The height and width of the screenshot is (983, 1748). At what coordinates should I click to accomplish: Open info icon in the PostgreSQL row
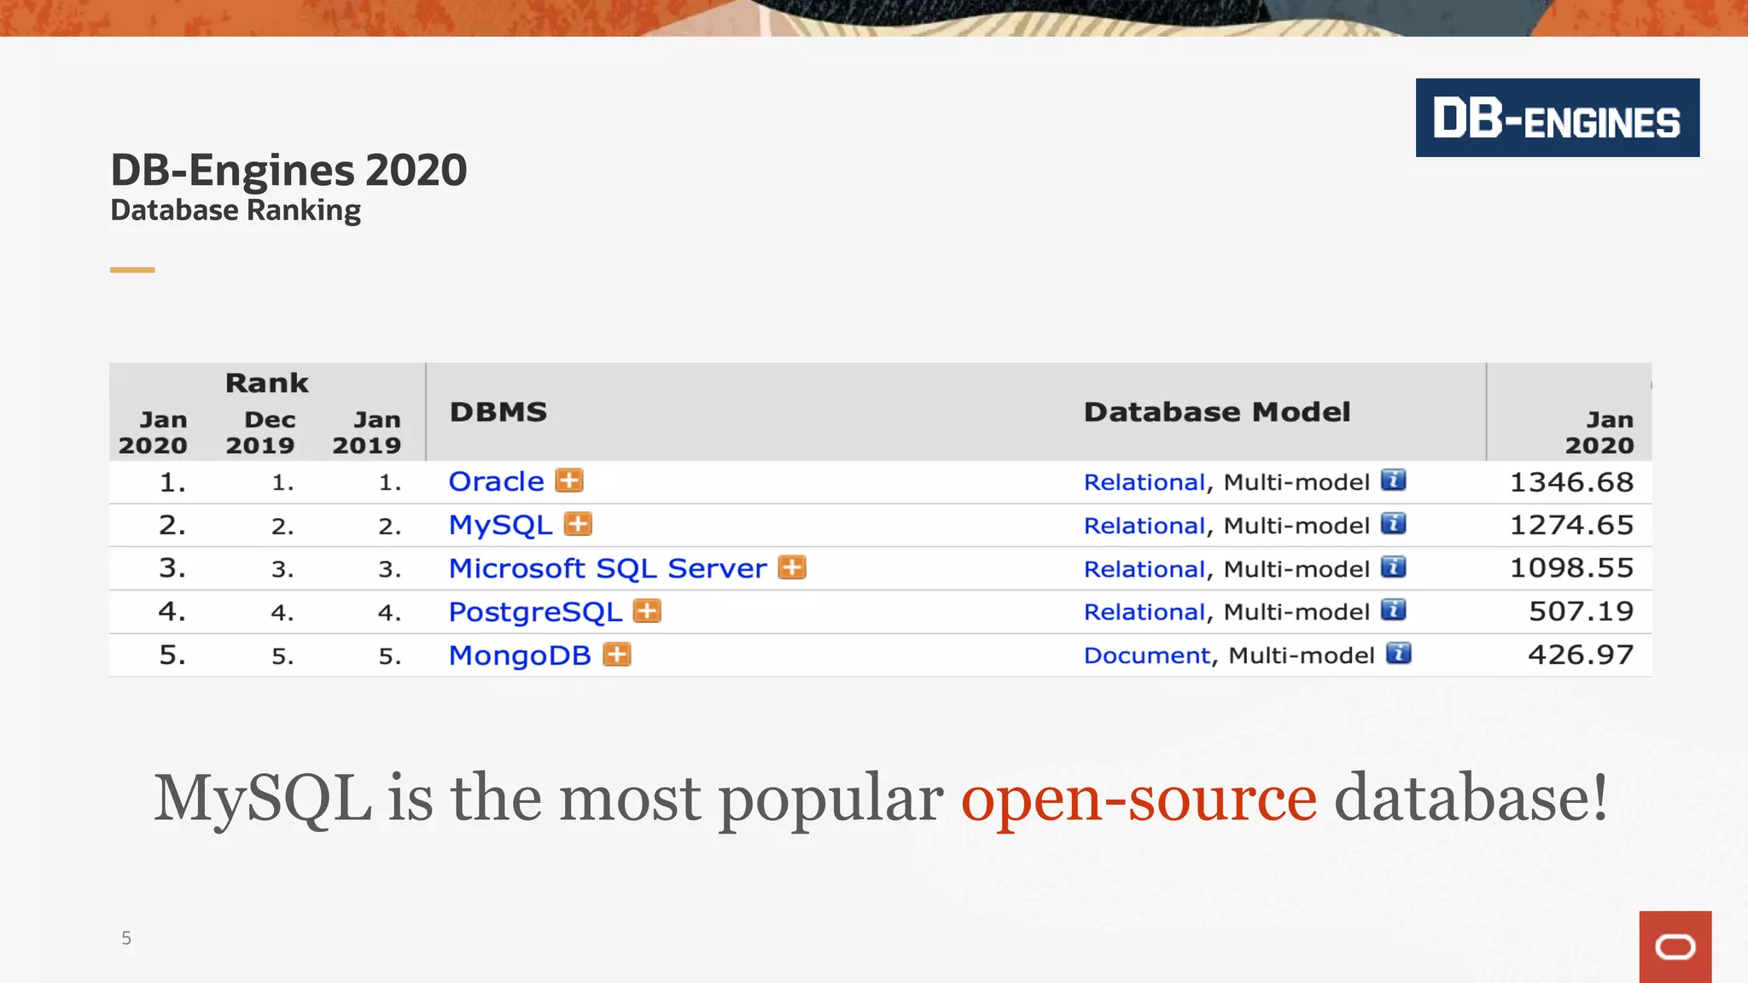coord(1394,611)
